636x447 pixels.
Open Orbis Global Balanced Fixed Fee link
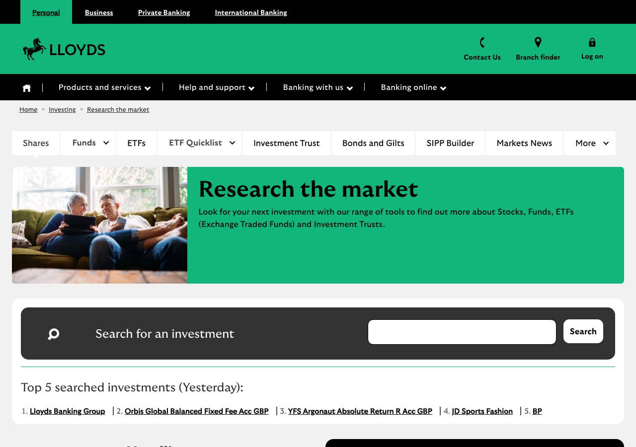[x=197, y=411]
